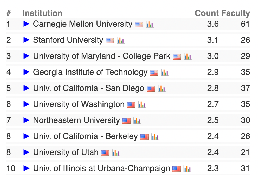
Task: Click the chart icon for University of Washington
Action: point(142,105)
